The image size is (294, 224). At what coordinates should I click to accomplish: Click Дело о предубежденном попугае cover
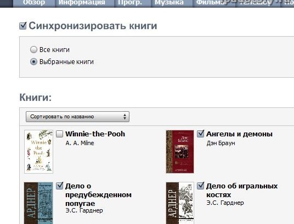[38, 203]
